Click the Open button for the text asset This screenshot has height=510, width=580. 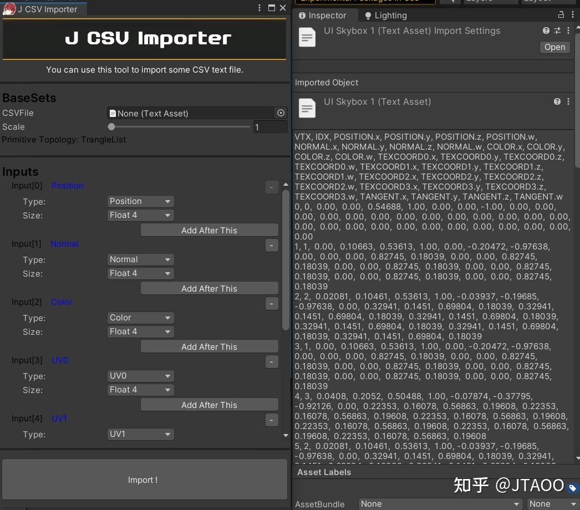[554, 47]
